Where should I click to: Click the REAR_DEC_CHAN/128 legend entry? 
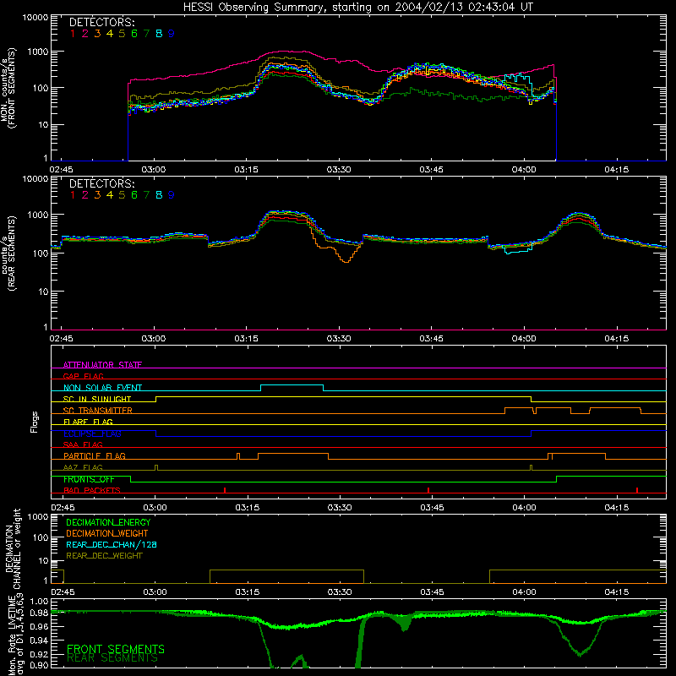(112, 544)
